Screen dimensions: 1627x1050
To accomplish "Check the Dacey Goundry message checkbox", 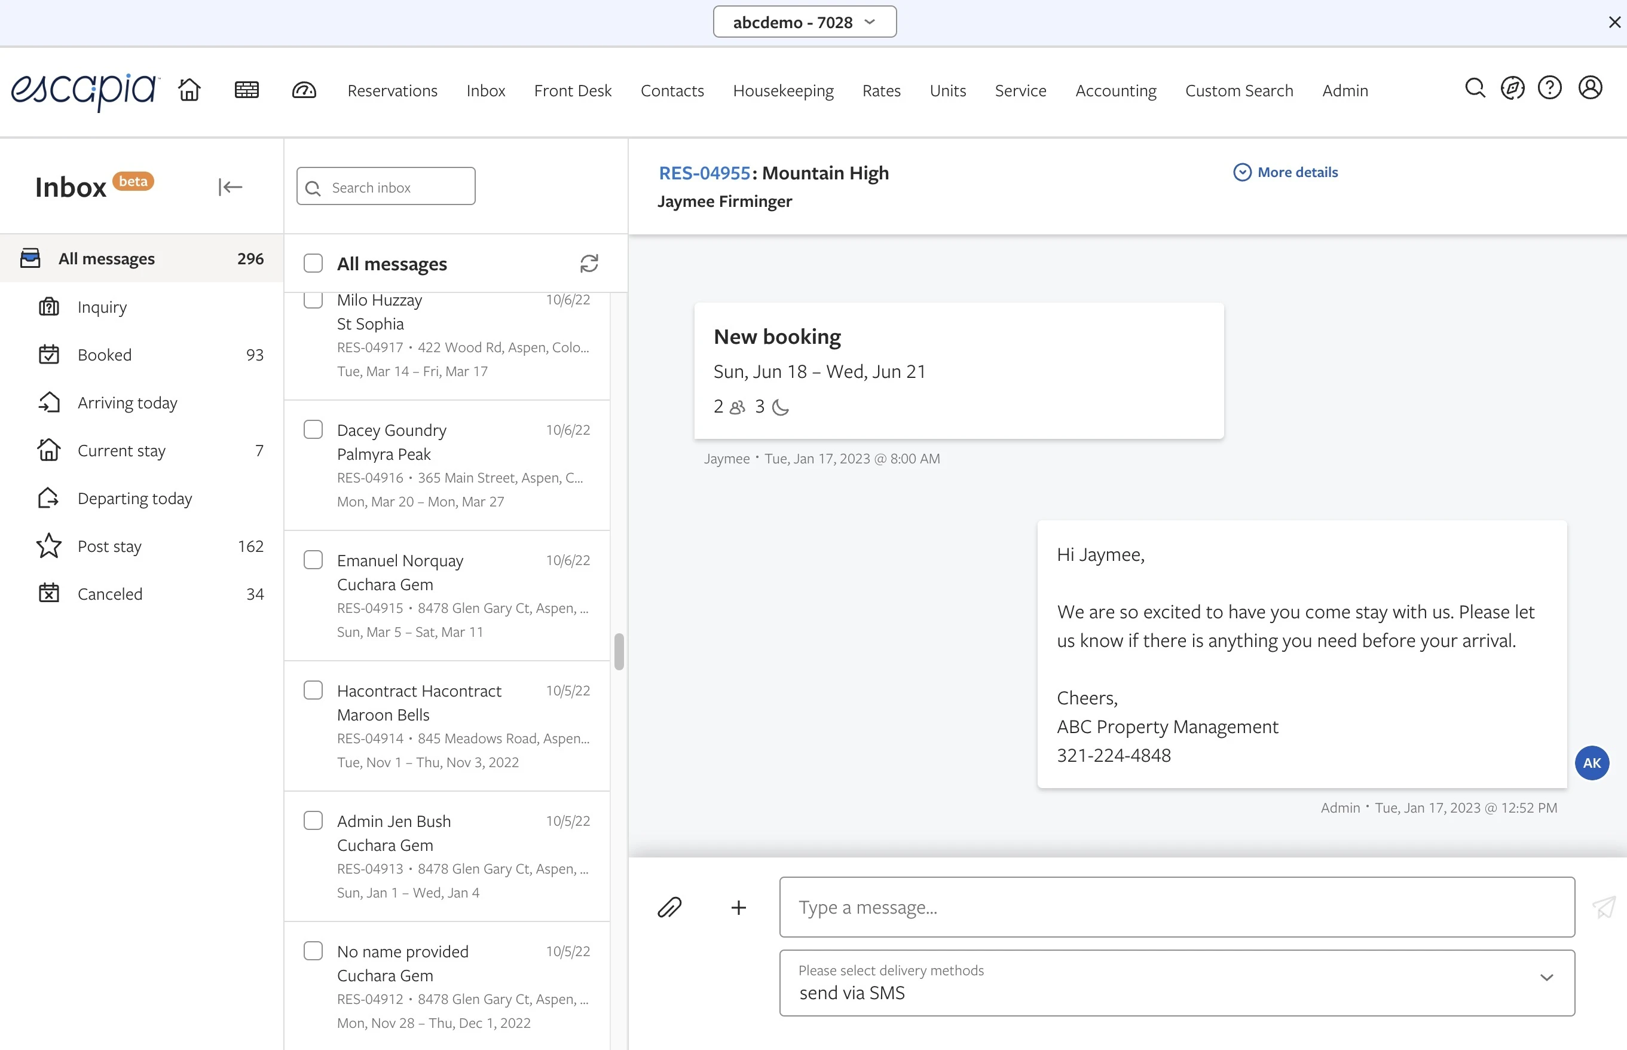I will point(313,429).
